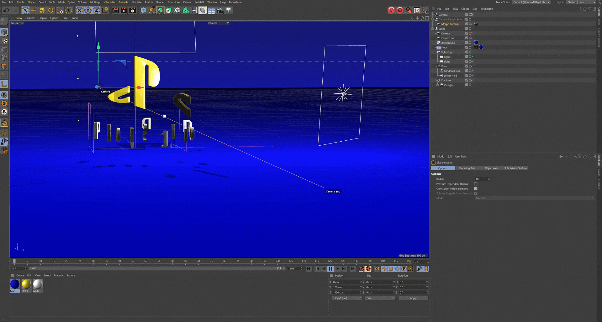This screenshot has height=322, width=602.
Task: Collapse the Fracture object hierarchy
Action: coord(435,80)
